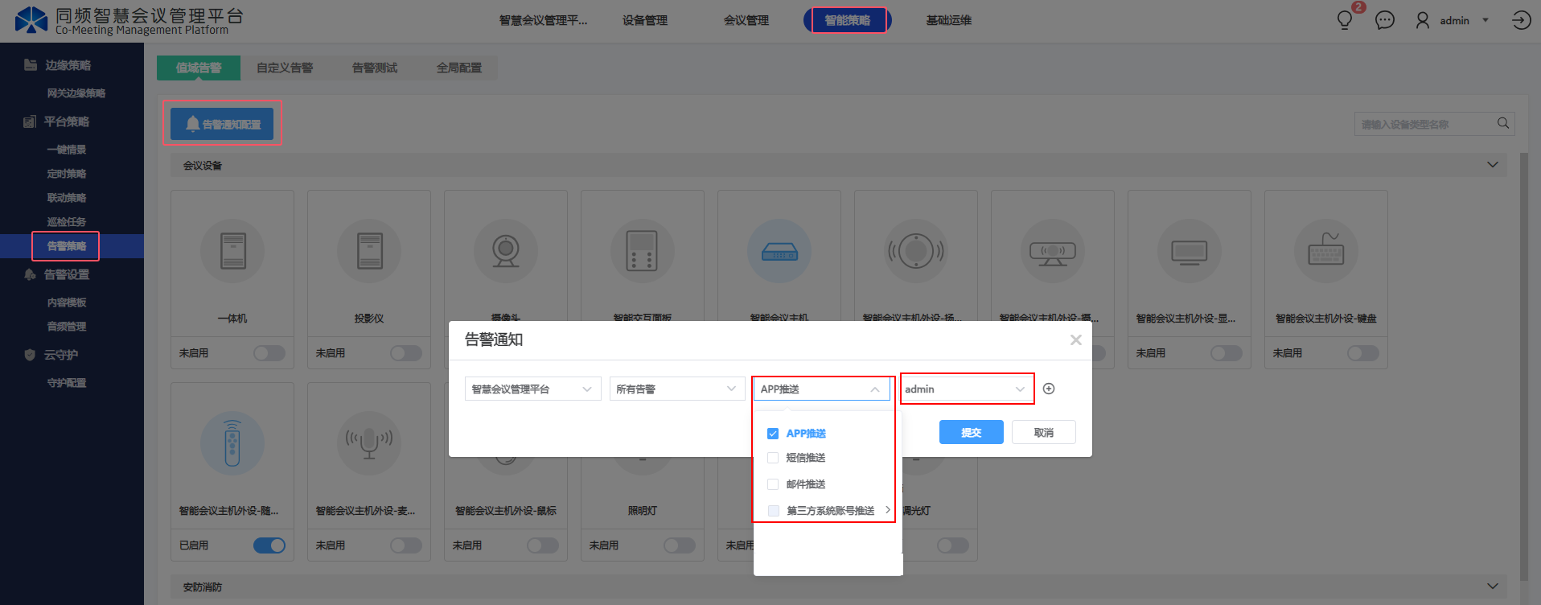
Task: Click the logout icon at top right
Action: coord(1521,20)
